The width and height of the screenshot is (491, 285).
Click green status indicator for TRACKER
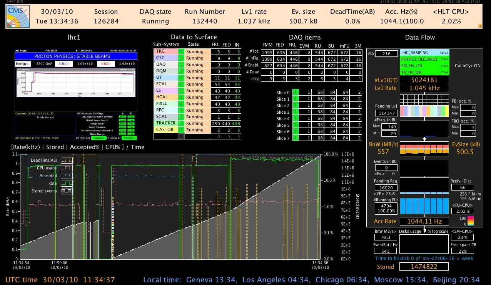coord(181,123)
